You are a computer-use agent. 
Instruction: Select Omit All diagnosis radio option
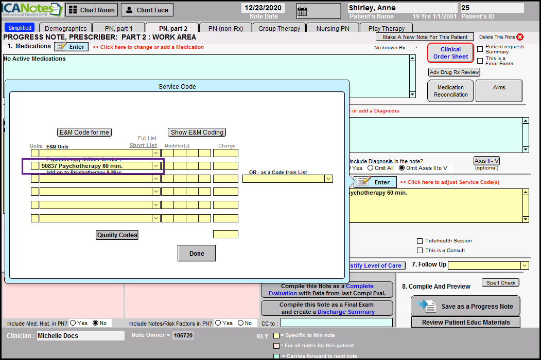(x=371, y=168)
